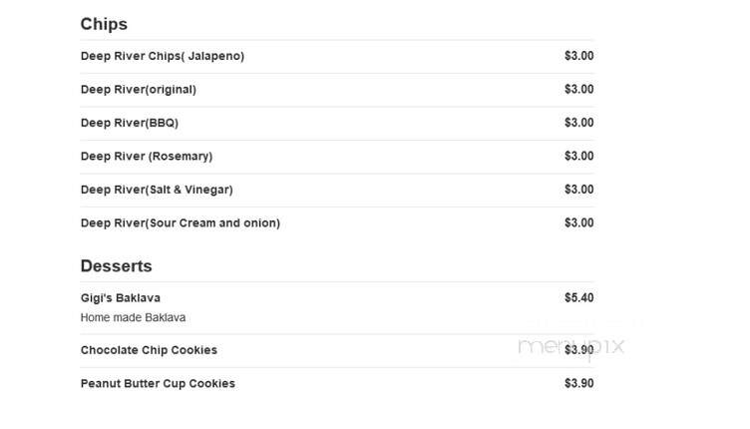Click the Chips section heading

tap(104, 24)
